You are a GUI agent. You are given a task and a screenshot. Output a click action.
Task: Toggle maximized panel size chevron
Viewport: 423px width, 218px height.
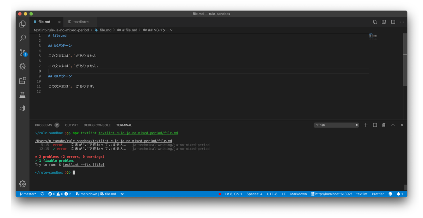tap(393, 125)
